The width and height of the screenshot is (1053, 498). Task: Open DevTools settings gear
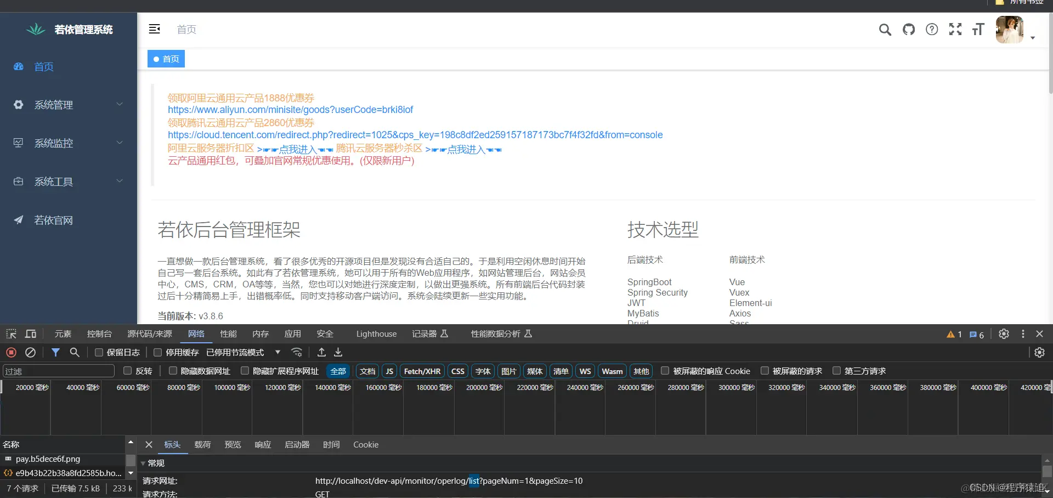(1004, 334)
